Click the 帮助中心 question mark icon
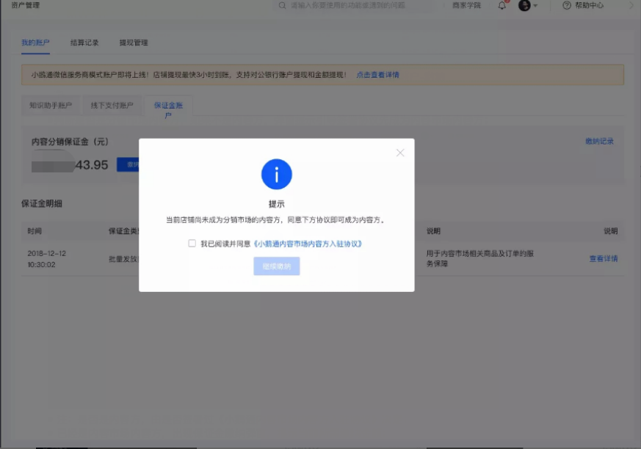 [567, 5]
